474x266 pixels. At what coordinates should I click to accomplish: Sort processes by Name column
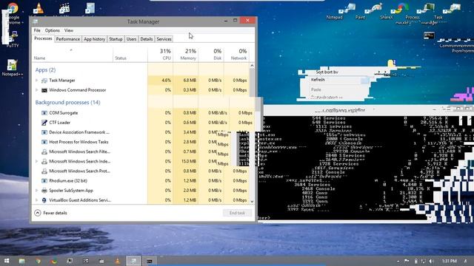72,55
